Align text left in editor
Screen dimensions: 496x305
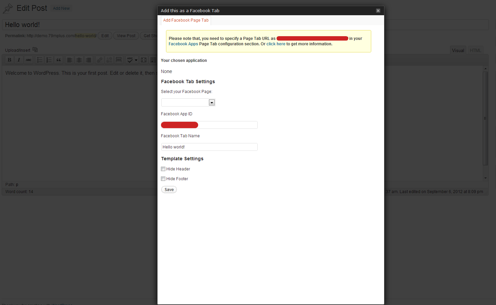(69, 60)
